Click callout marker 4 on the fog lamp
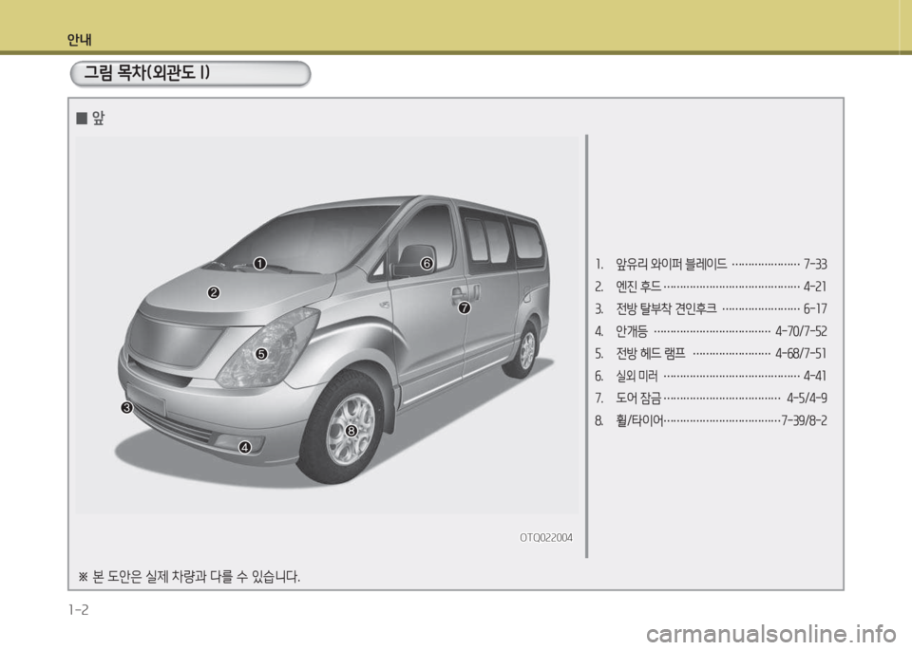Viewport: 912px width, 650px height. (x=245, y=447)
